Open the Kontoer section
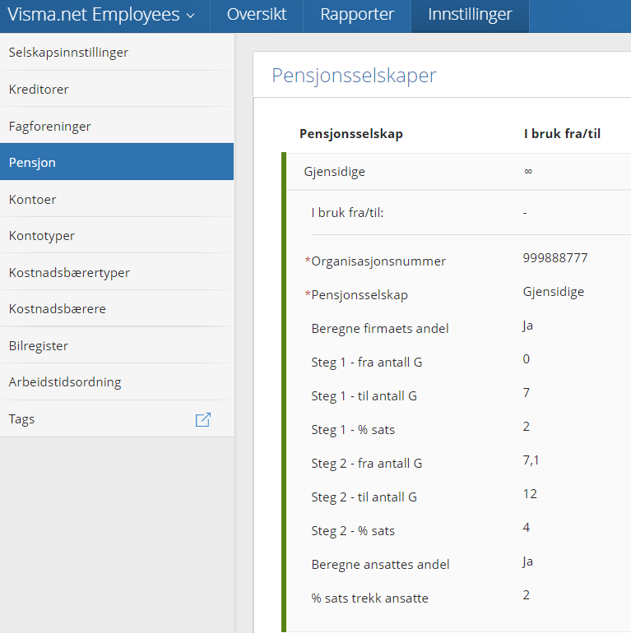The height and width of the screenshot is (633, 631). pyautogui.click(x=117, y=199)
